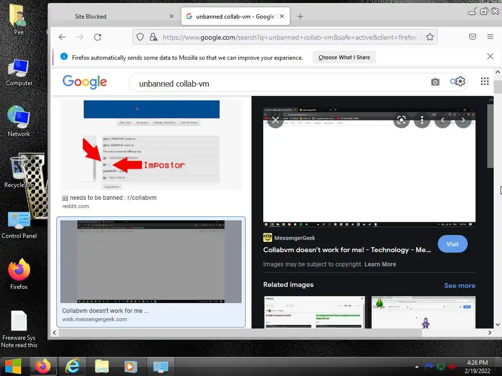Open a new tab with plus button
Screen dimensions: 502x376
pos(300,16)
